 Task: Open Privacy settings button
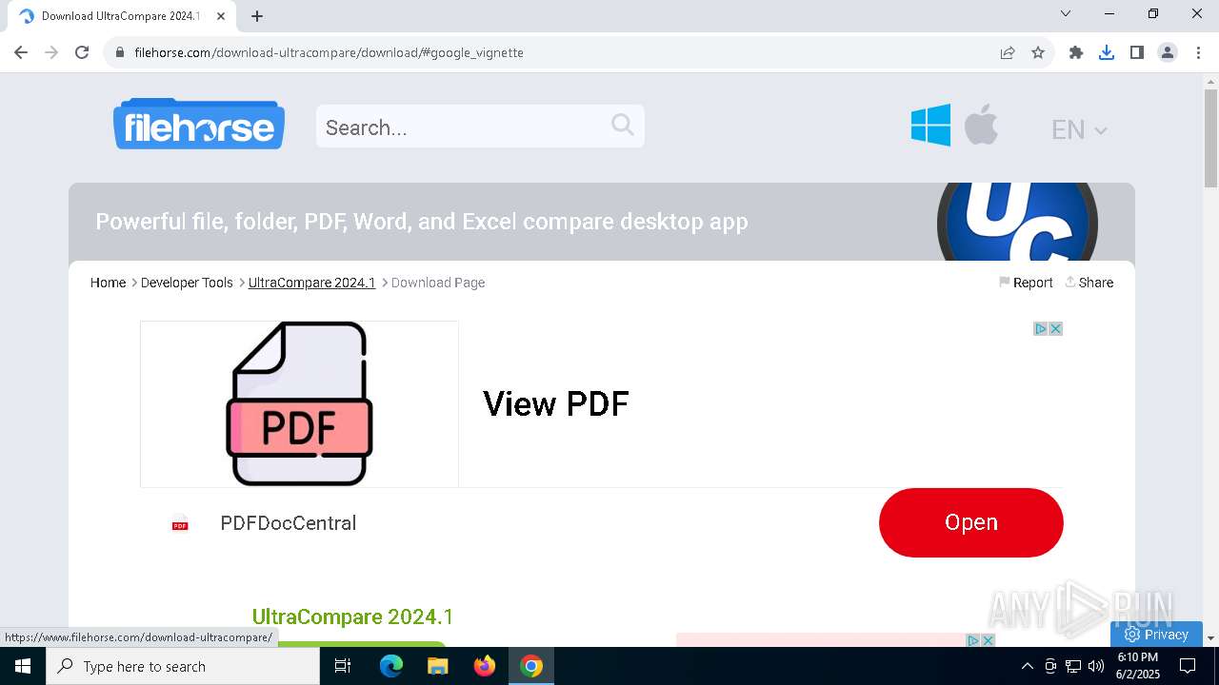[1156, 635]
